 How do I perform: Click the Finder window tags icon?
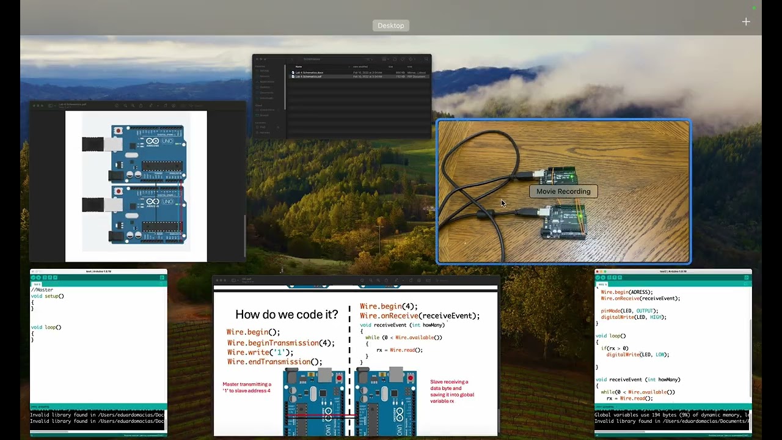[403, 59]
